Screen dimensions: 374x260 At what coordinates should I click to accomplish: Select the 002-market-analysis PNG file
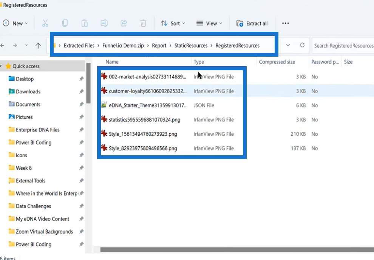[x=147, y=77]
